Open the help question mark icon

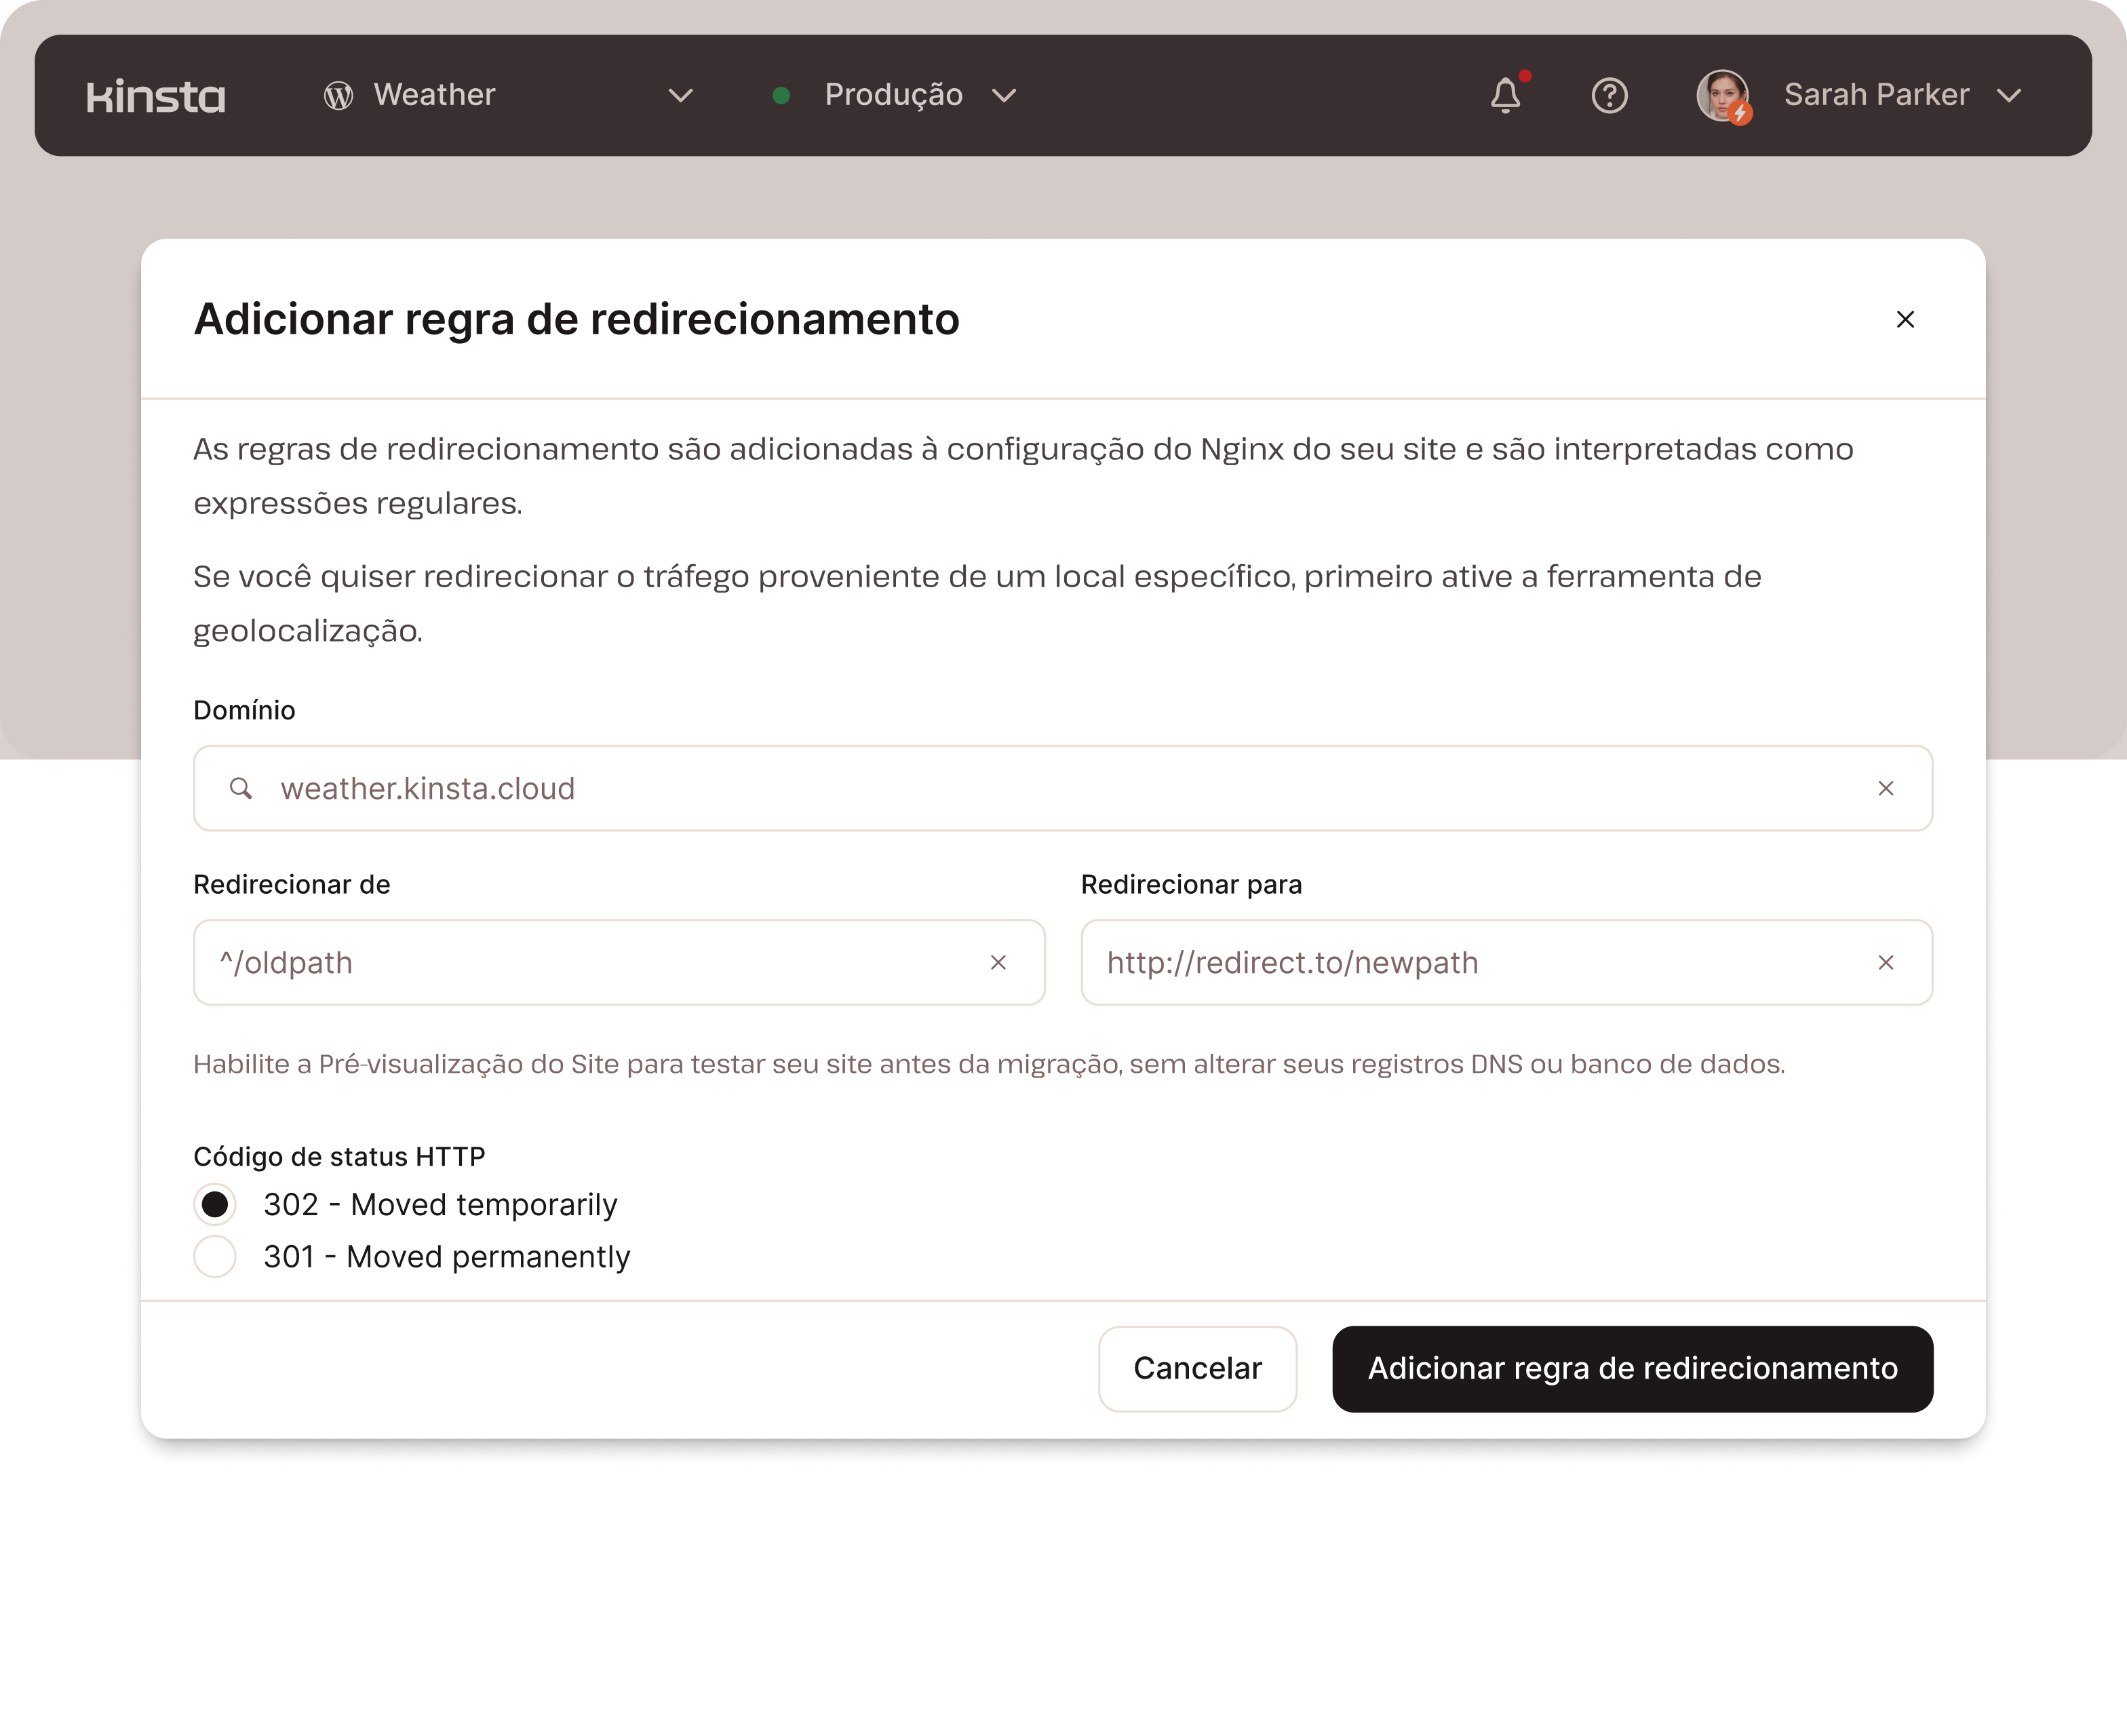(x=1609, y=96)
